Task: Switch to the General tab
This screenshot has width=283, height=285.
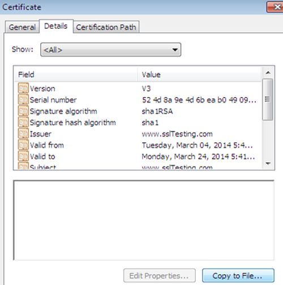Action: (22, 27)
